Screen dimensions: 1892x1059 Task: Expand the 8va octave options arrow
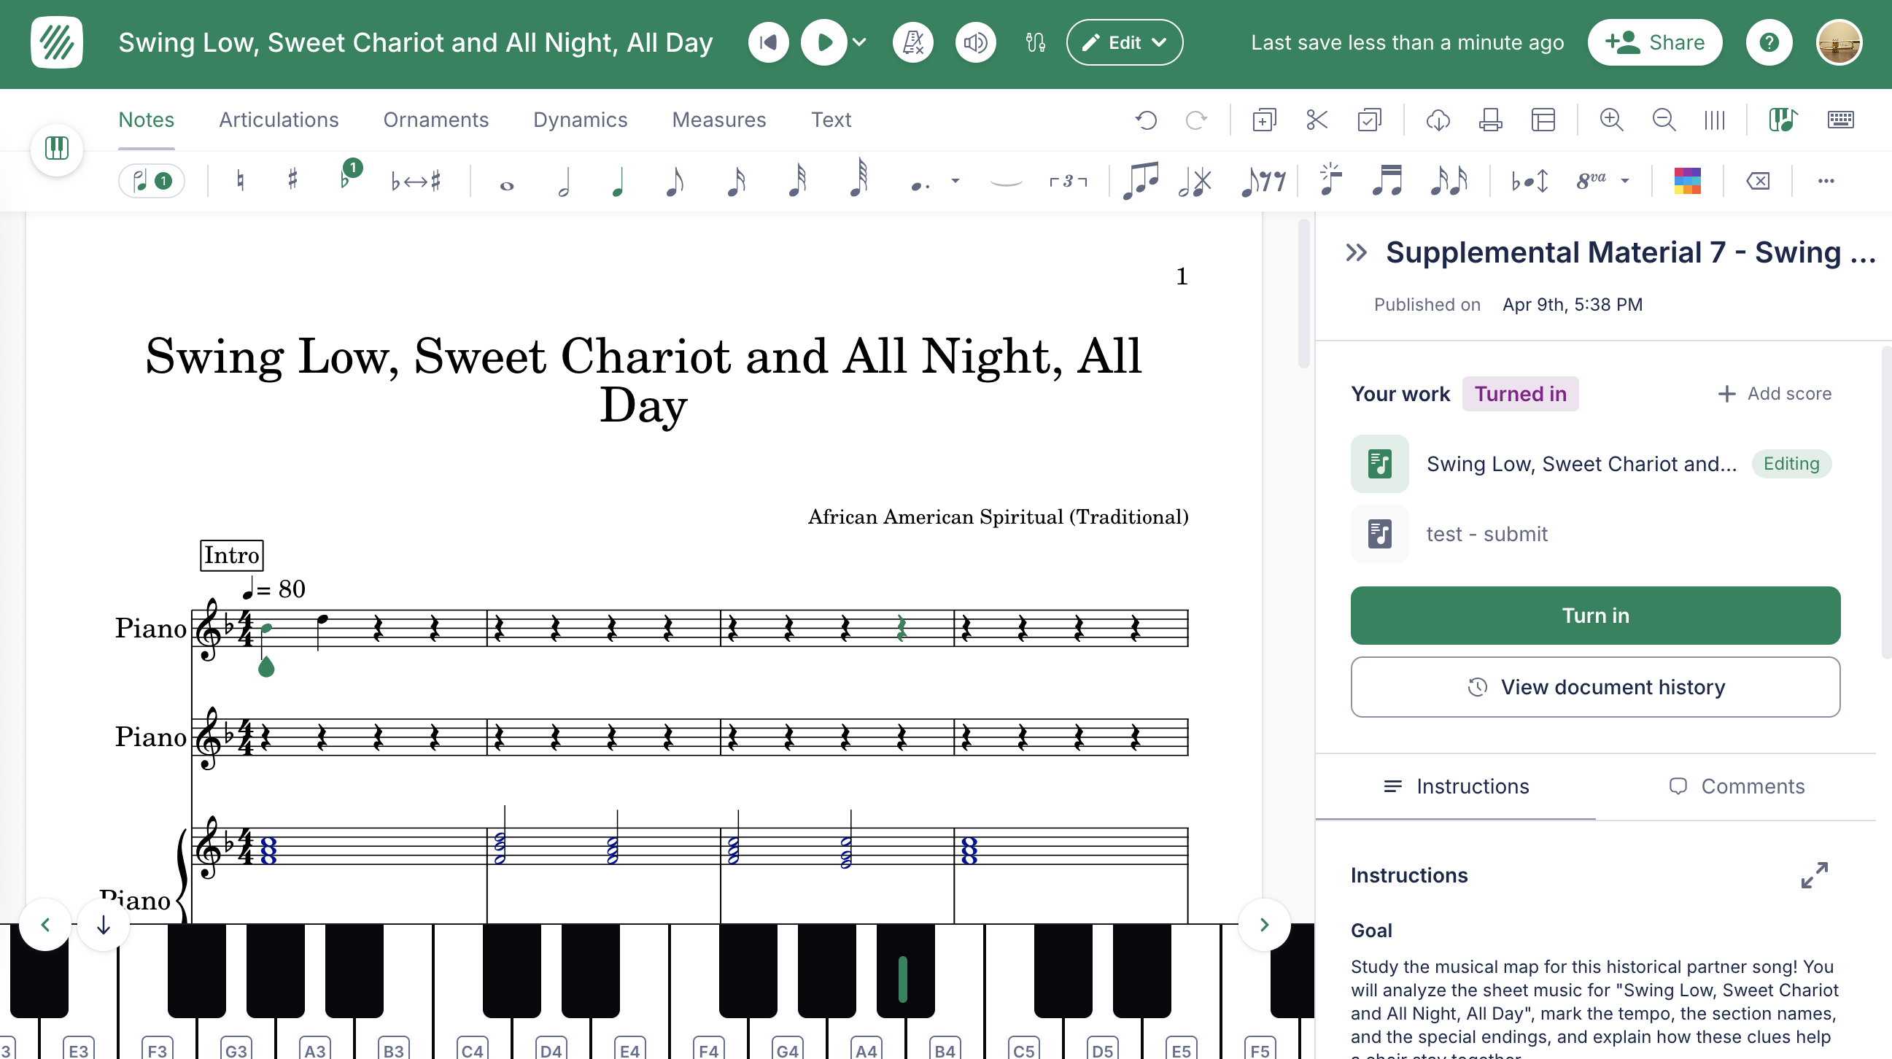click(x=1625, y=181)
